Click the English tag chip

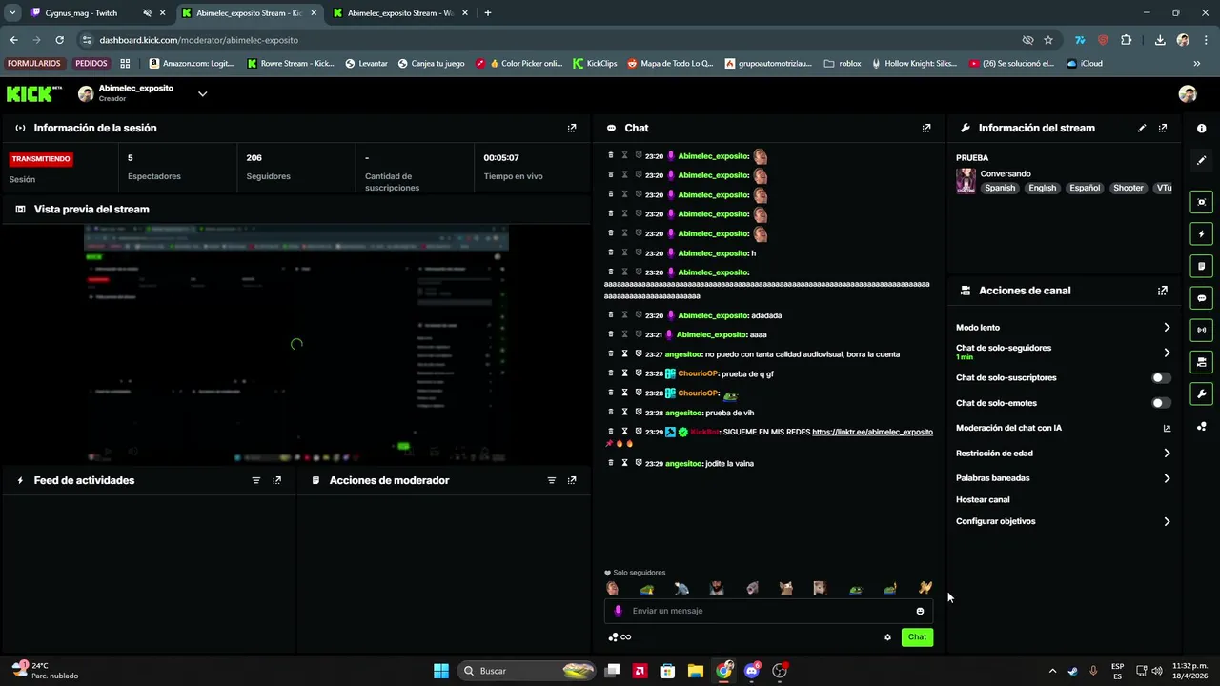1042,189
